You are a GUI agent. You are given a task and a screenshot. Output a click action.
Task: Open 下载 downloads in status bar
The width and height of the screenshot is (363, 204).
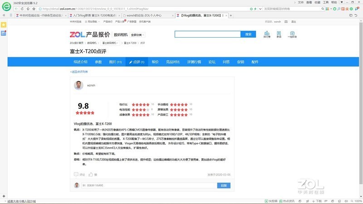pyautogui.click(x=317, y=201)
